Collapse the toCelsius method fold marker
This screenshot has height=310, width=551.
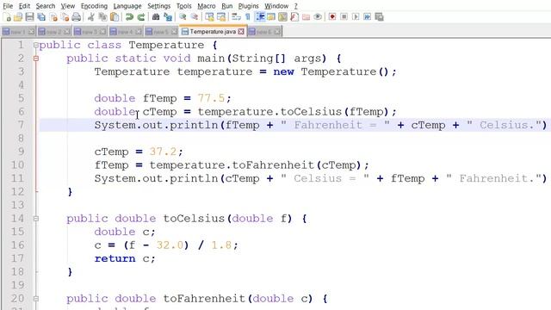coord(36,219)
